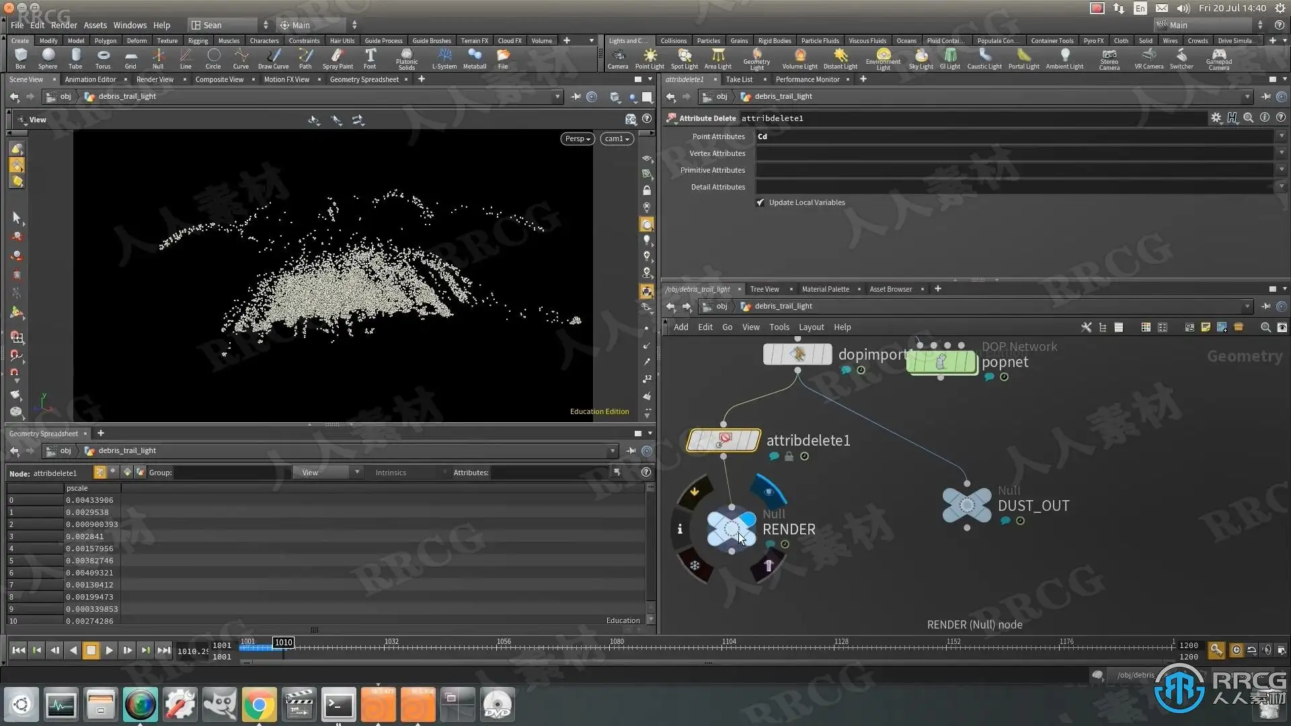Open Point Attributes dropdown arrow

[x=1282, y=136]
